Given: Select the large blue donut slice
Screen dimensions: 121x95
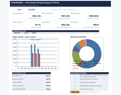Looking at the screenshot, I should click(98, 54).
